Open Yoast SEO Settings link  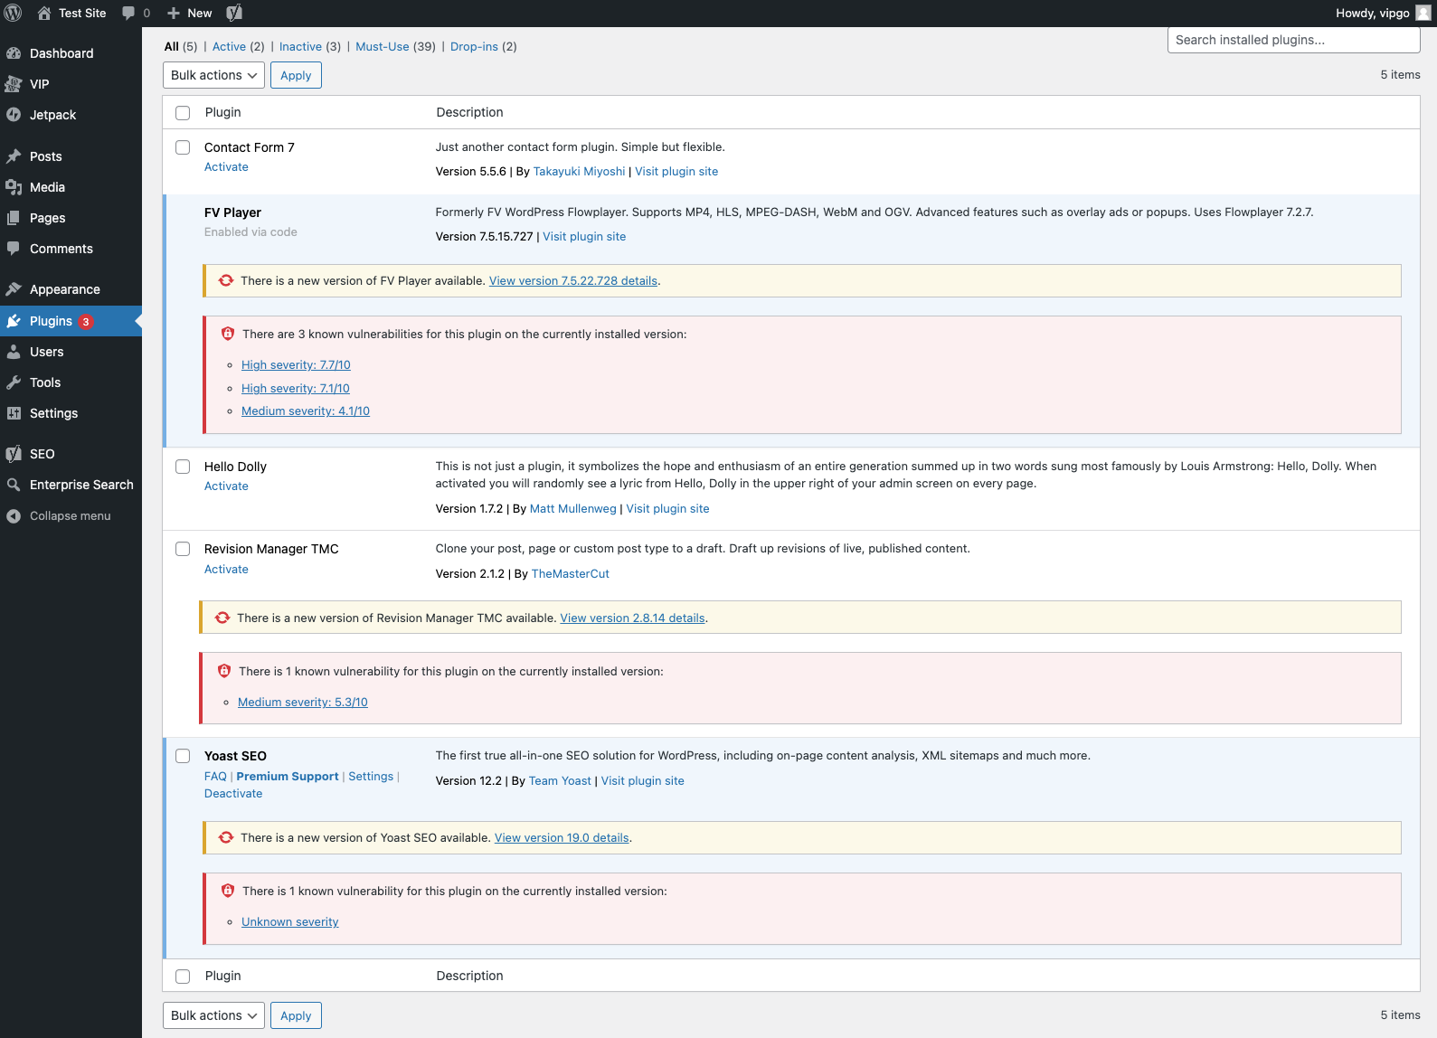pyautogui.click(x=371, y=777)
